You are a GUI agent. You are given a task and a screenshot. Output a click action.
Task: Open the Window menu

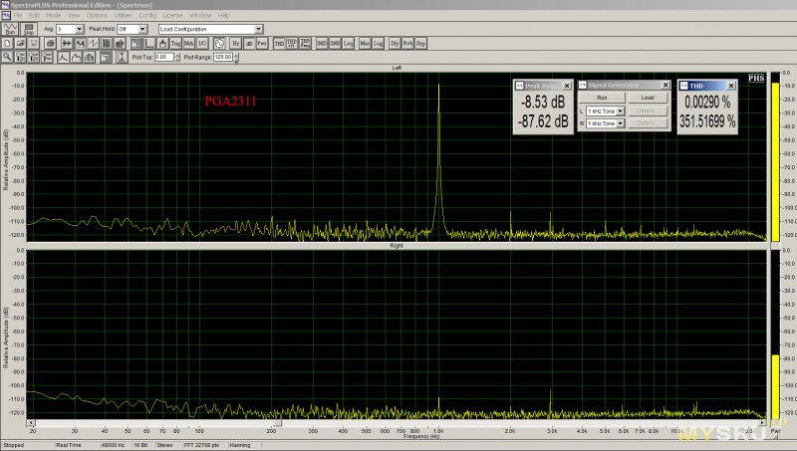[200, 15]
